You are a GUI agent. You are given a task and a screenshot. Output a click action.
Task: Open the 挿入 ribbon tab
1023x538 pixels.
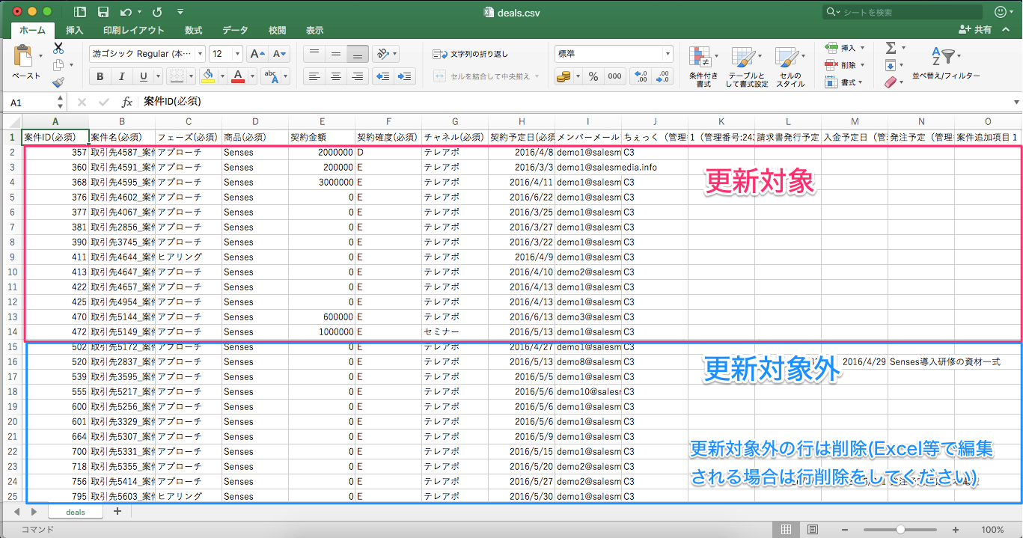74,30
